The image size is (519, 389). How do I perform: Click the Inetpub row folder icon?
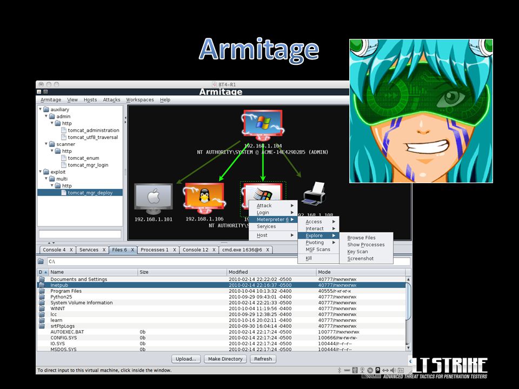[42, 285]
